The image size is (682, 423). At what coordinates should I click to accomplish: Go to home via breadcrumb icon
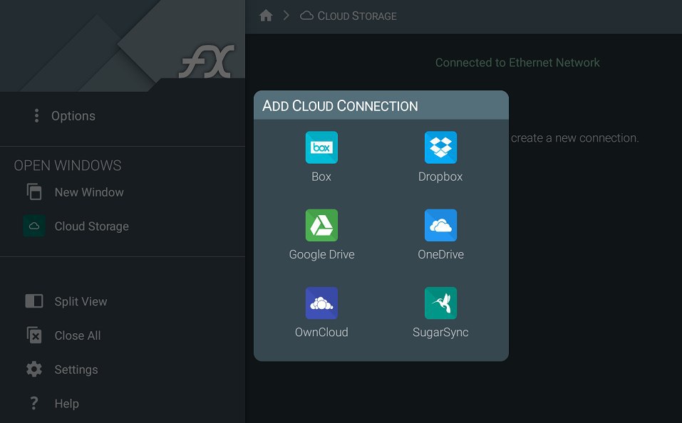coord(266,16)
